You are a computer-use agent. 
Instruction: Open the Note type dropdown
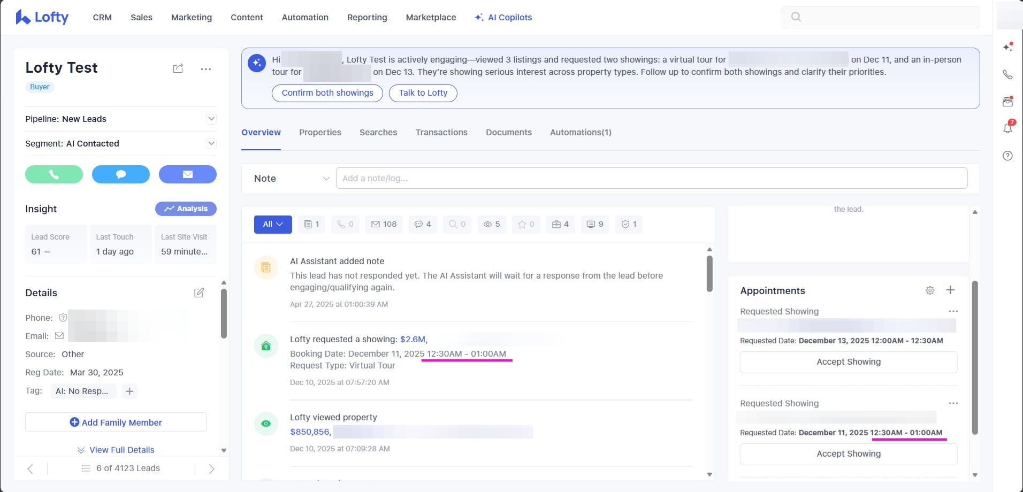pyautogui.click(x=291, y=179)
